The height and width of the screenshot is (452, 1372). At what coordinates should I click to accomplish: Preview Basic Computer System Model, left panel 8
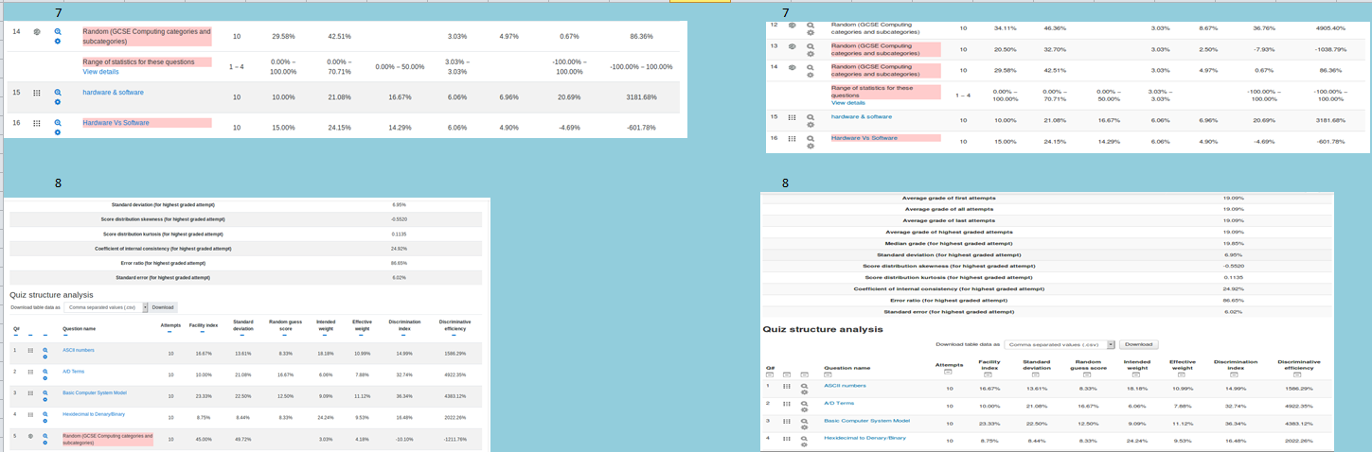pos(45,392)
